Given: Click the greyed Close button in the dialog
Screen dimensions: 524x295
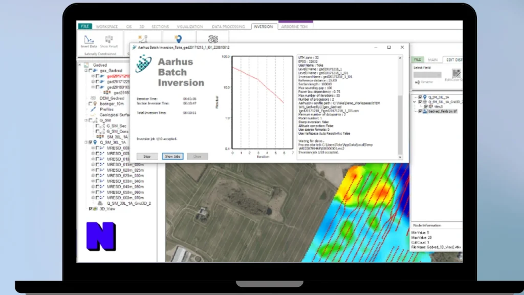Looking at the screenshot, I should [197, 156].
